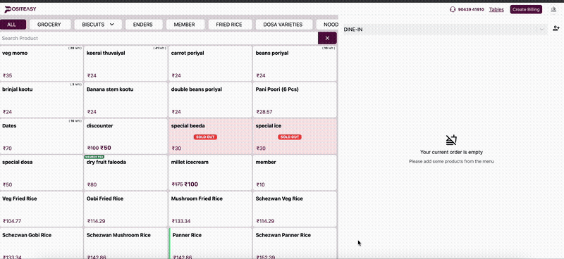Switch to the GROCERY category tab
The height and width of the screenshot is (259, 564).
[x=49, y=25]
